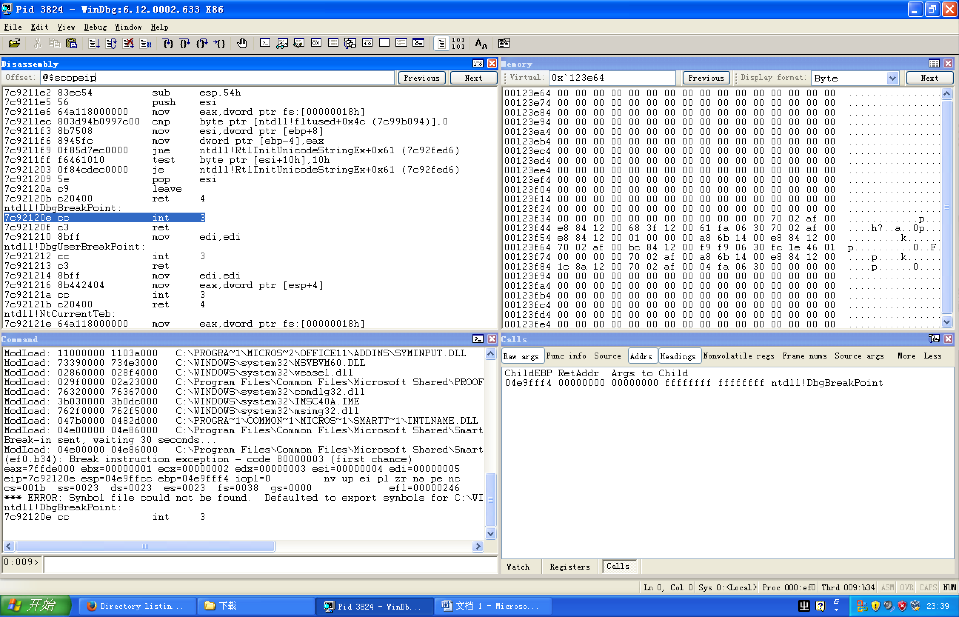Open the Command Browser toolbar icon
The width and height of the screenshot is (959, 617).
[x=419, y=43]
